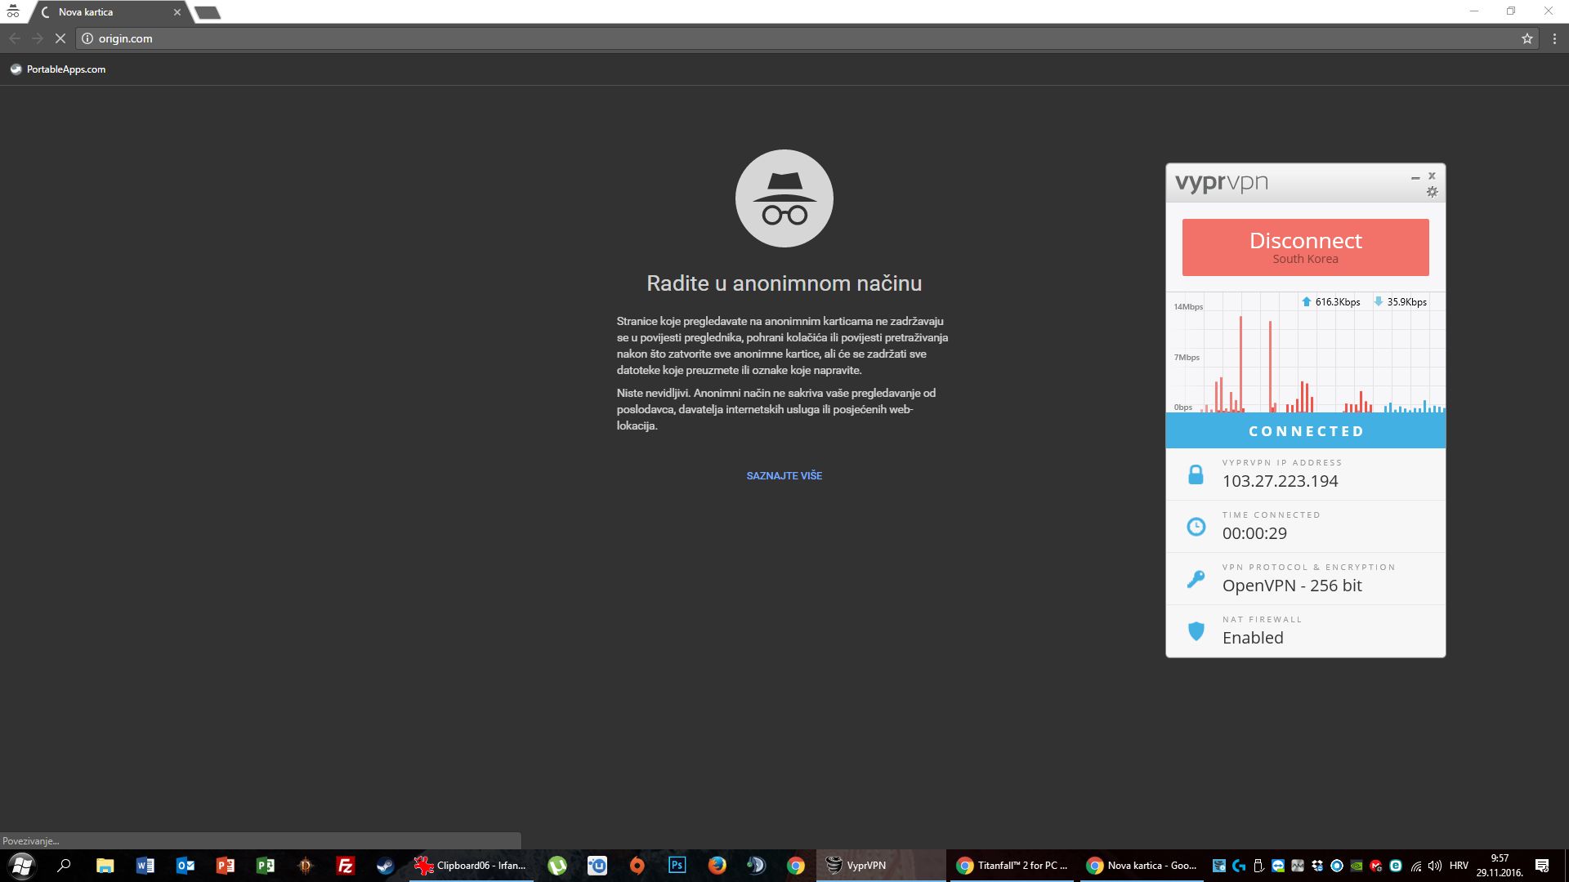Click the NVIDIA tray icon
Viewport: 1569px width, 882px height.
(1357, 866)
